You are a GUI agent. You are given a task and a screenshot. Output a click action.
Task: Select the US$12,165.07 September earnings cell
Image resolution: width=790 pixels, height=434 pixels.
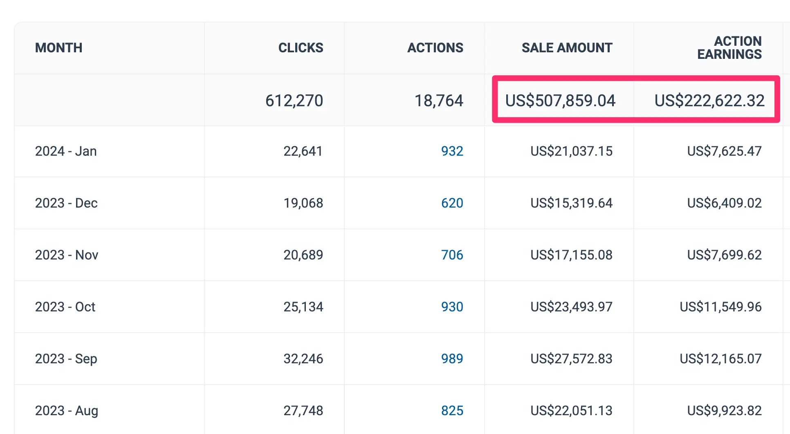[x=720, y=359]
